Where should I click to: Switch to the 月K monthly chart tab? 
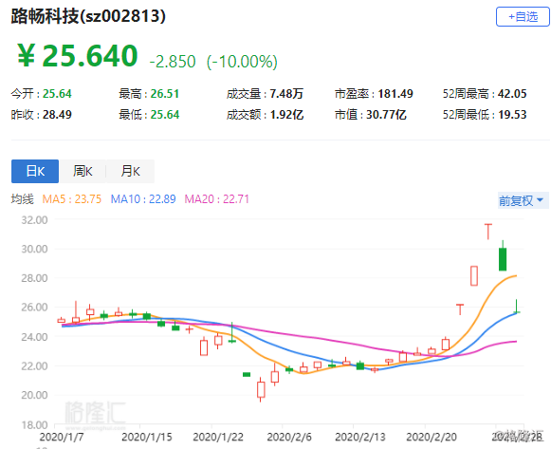click(x=130, y=171)
